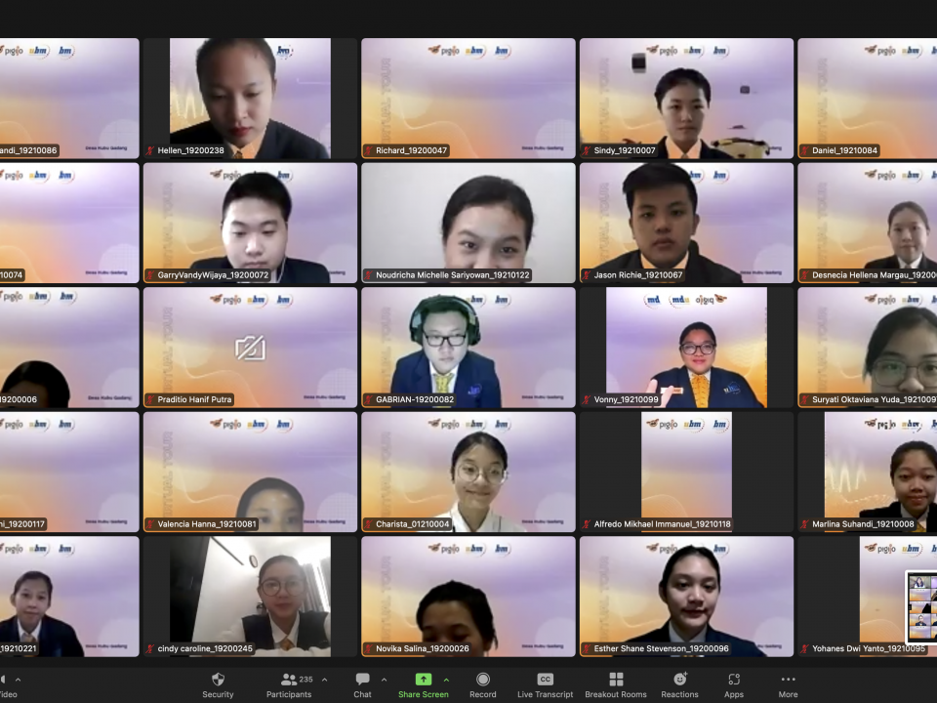Open the Apps icon
The height and width of the screenshot is (703, 937).
(x=734, y=680)
